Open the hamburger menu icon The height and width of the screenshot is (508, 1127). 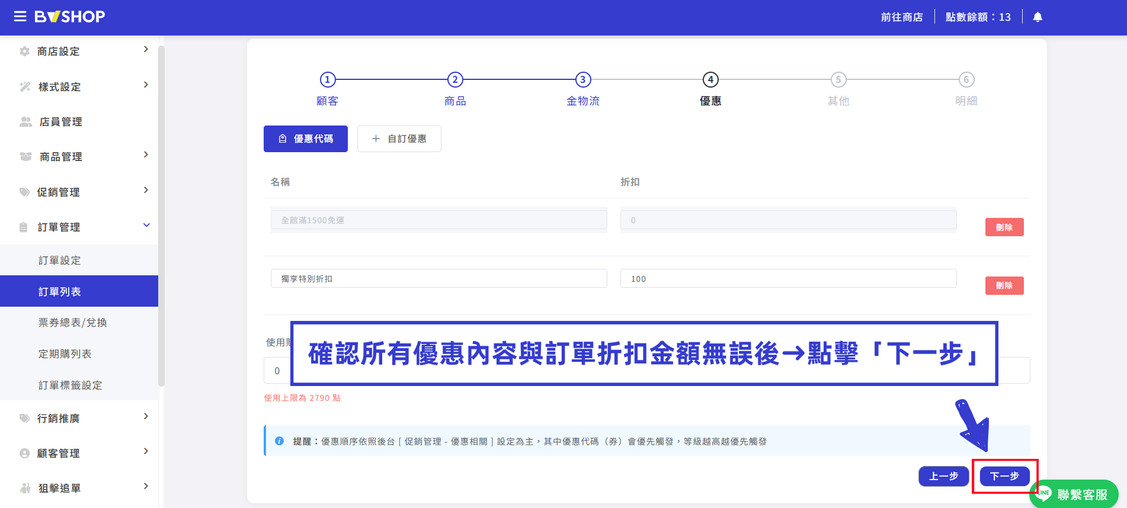pyautogui.click(x=20, y=17)
